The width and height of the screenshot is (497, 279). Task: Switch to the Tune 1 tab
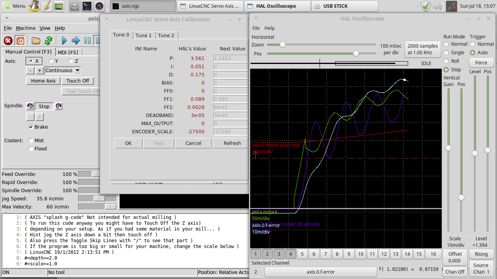(143, 35)
